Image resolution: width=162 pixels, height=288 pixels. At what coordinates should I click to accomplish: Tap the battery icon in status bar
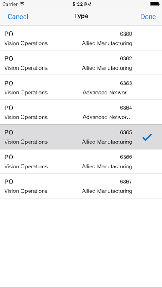click(155, 4)
